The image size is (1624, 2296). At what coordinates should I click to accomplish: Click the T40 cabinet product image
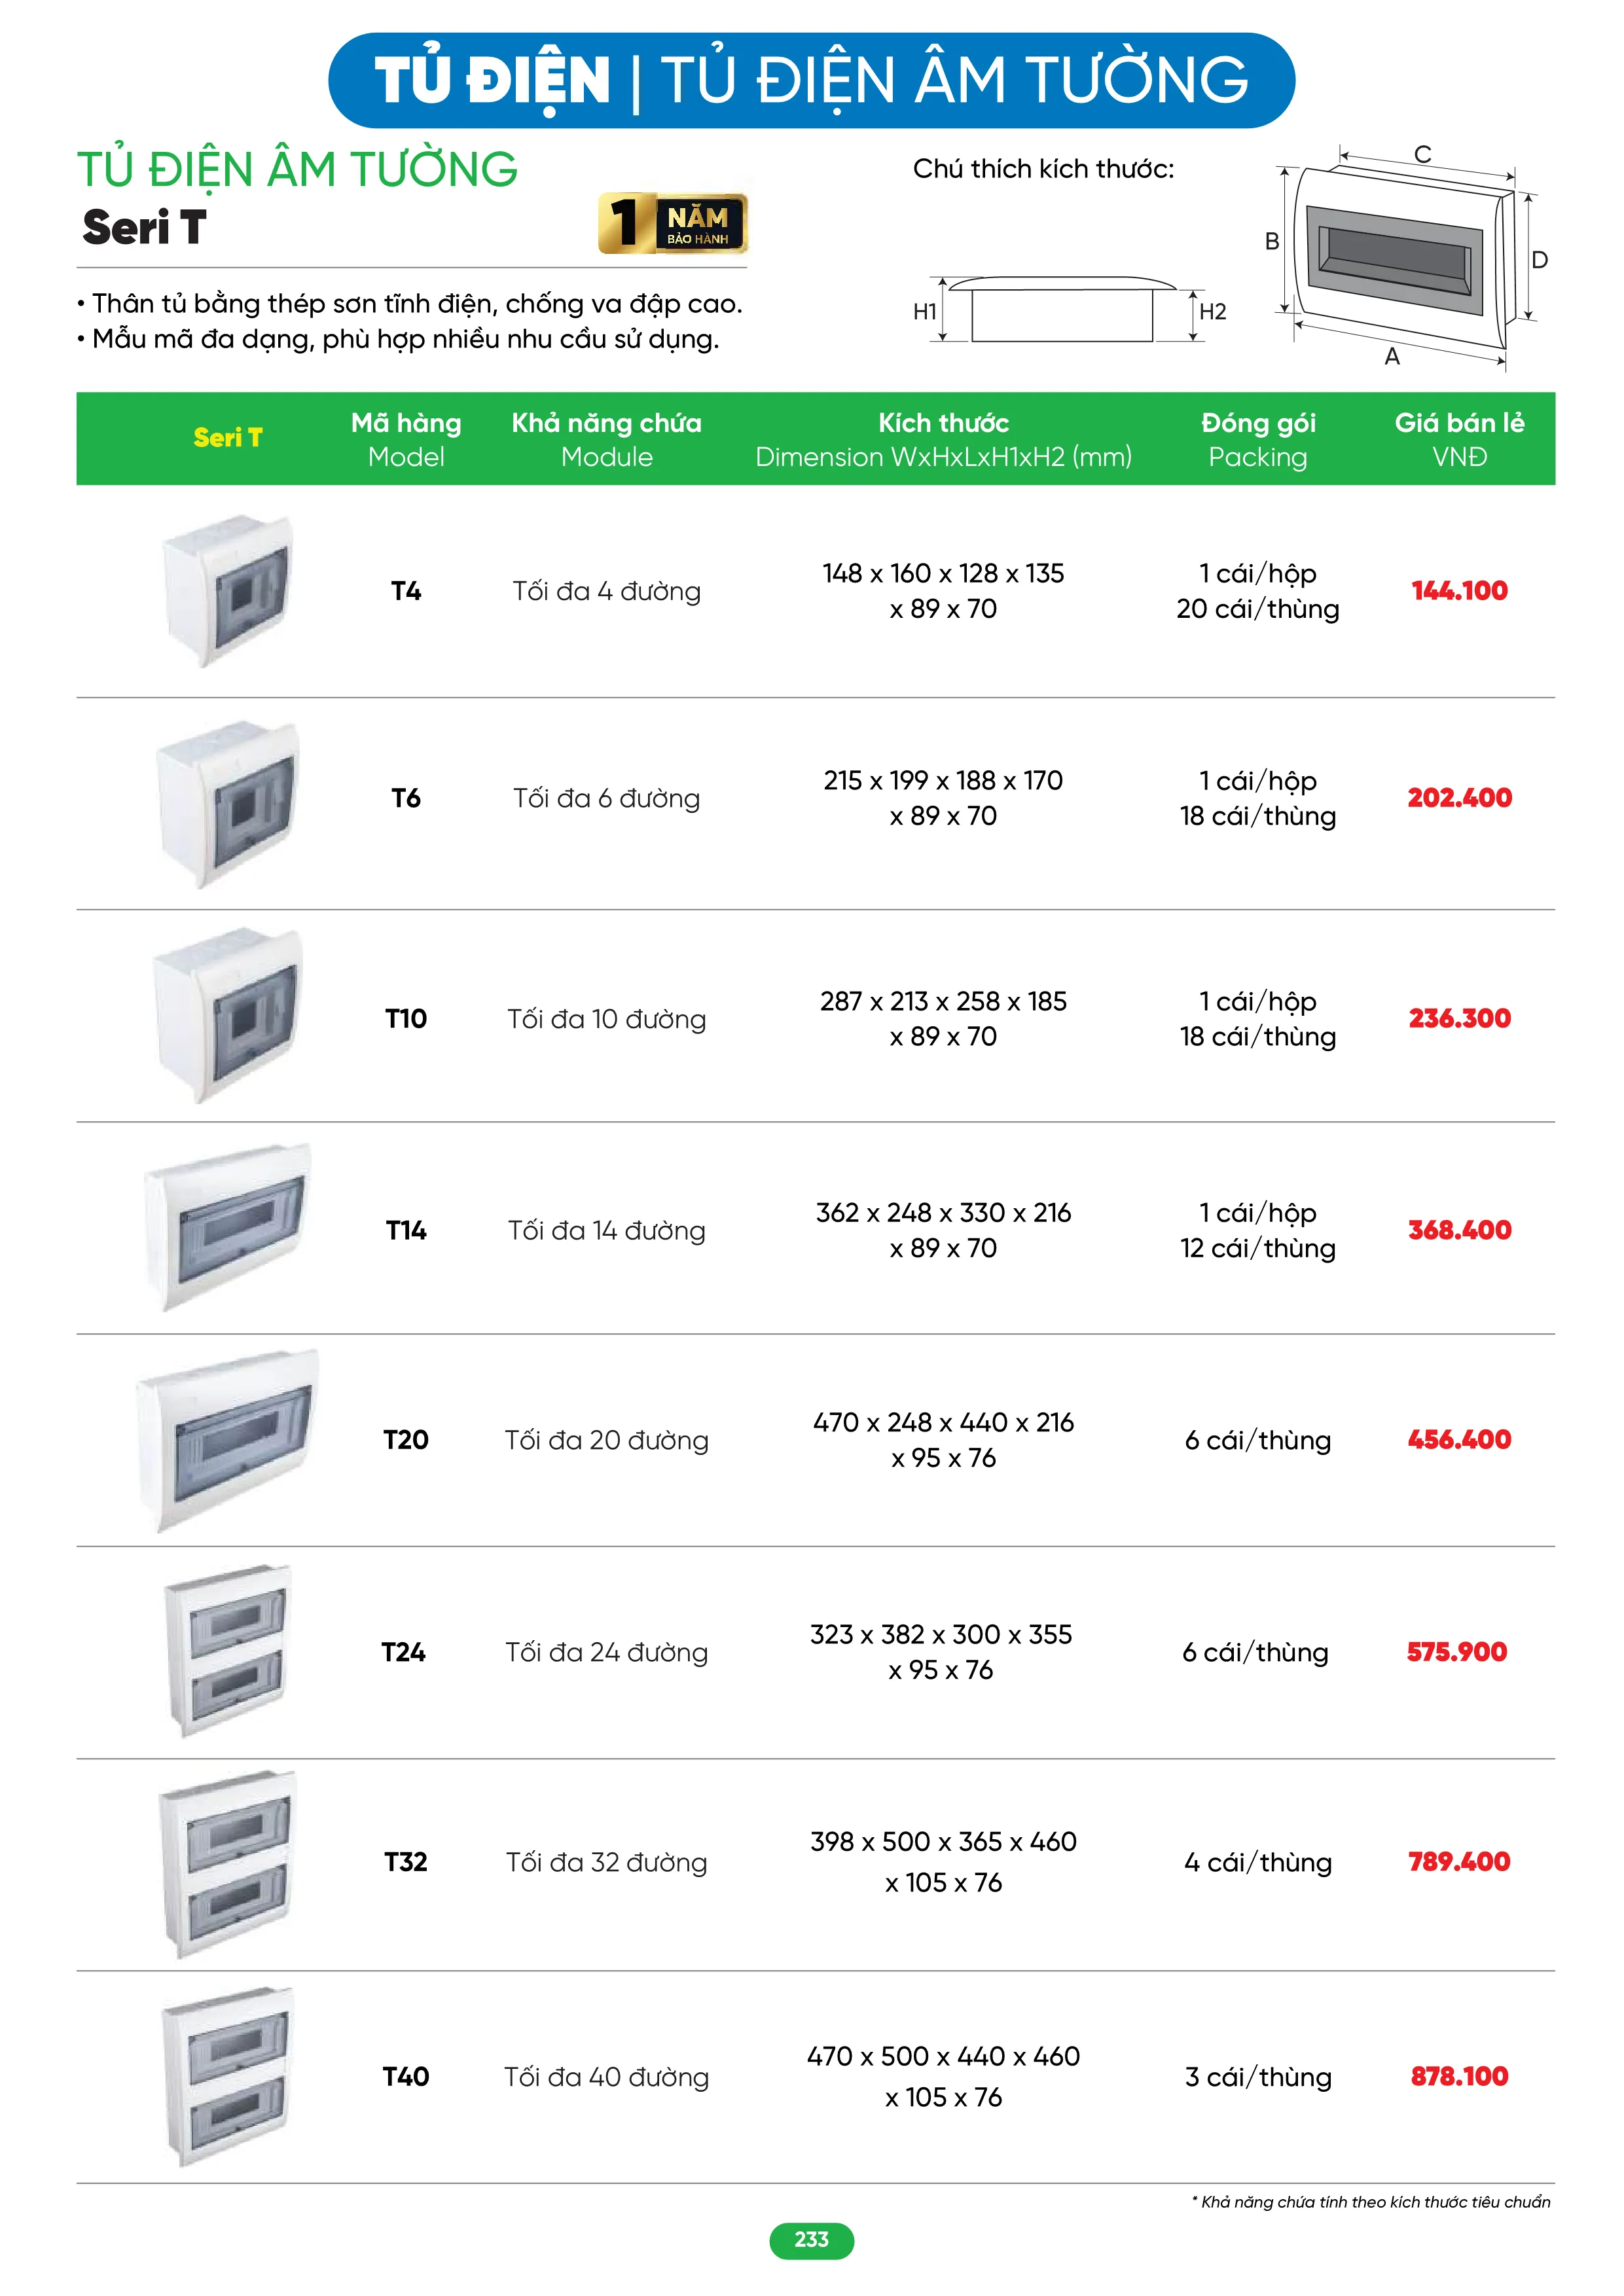[x=227, y=2076]
